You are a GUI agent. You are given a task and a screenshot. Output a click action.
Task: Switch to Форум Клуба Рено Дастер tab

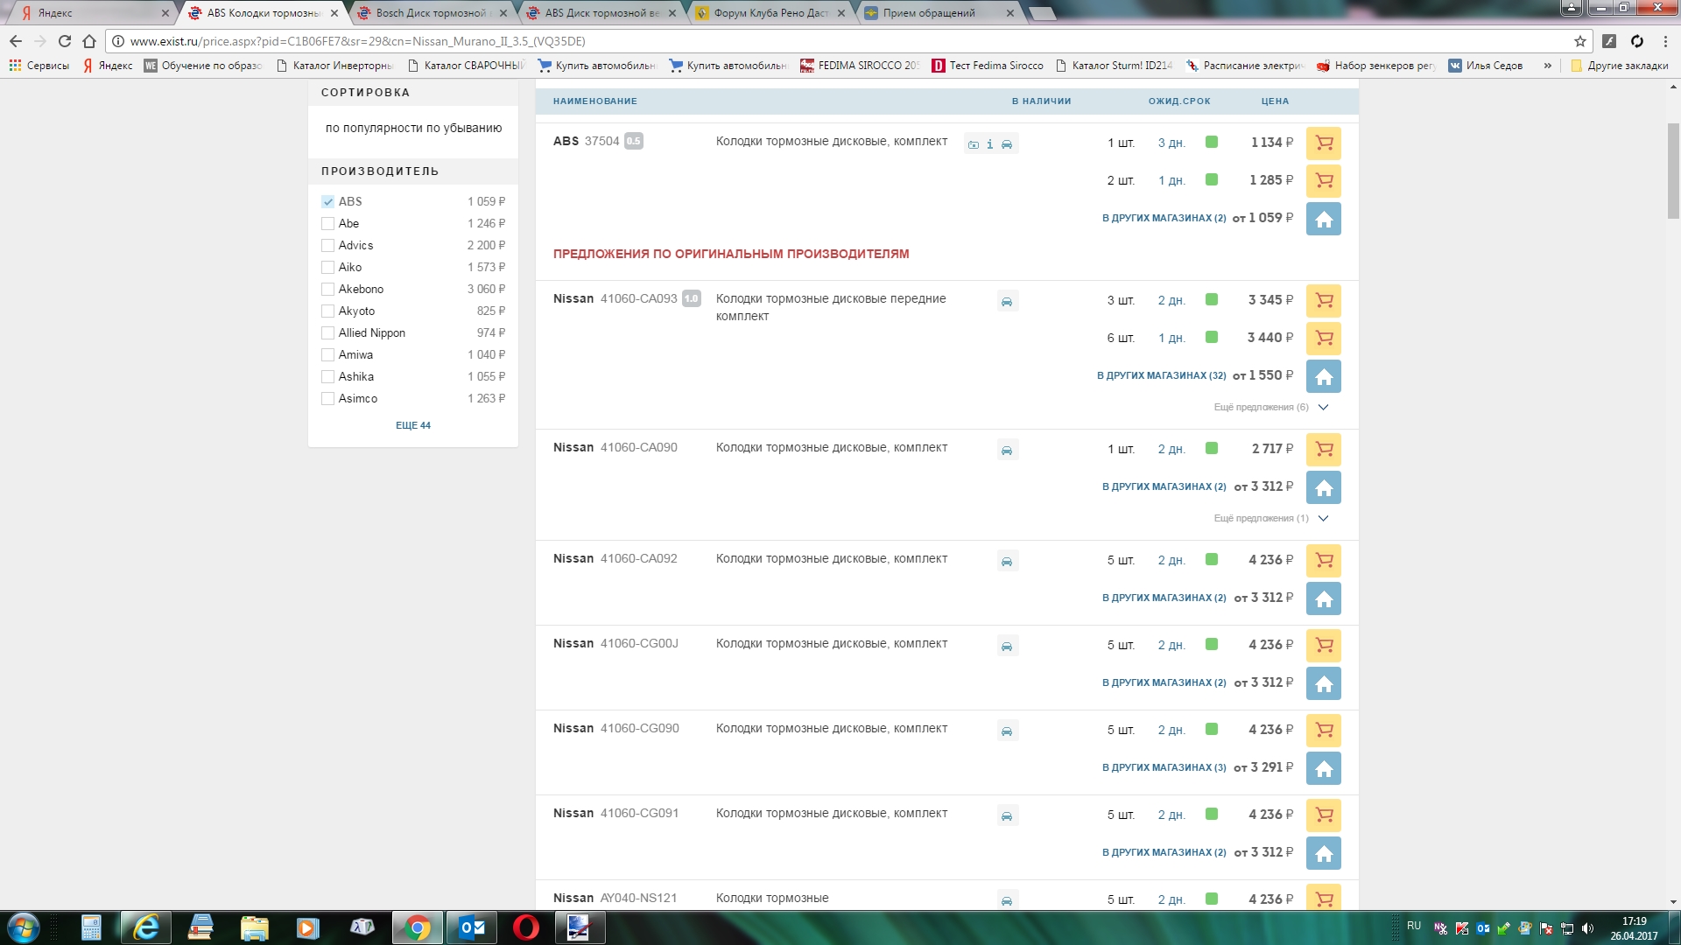point(769,13)
